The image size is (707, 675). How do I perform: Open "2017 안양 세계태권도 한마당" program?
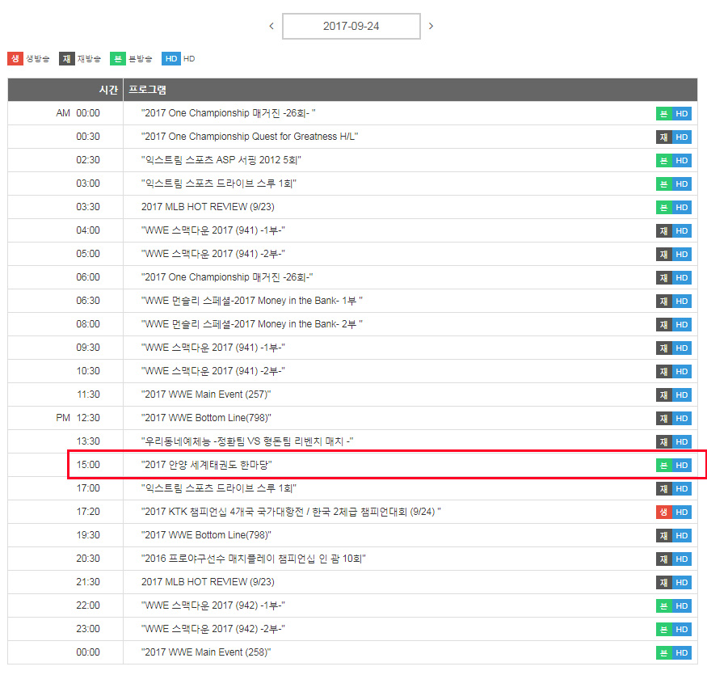coord(207,466)
